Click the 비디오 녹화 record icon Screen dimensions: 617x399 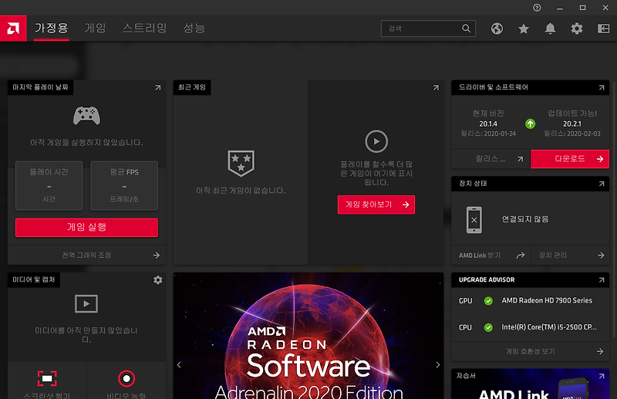point(126,378)
